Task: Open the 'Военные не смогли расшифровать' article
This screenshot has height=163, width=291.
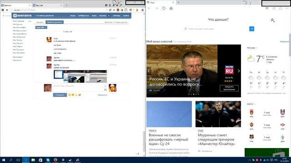Action: click(168, 139)
